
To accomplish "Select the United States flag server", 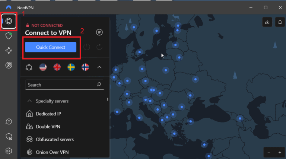I will 43,67.
